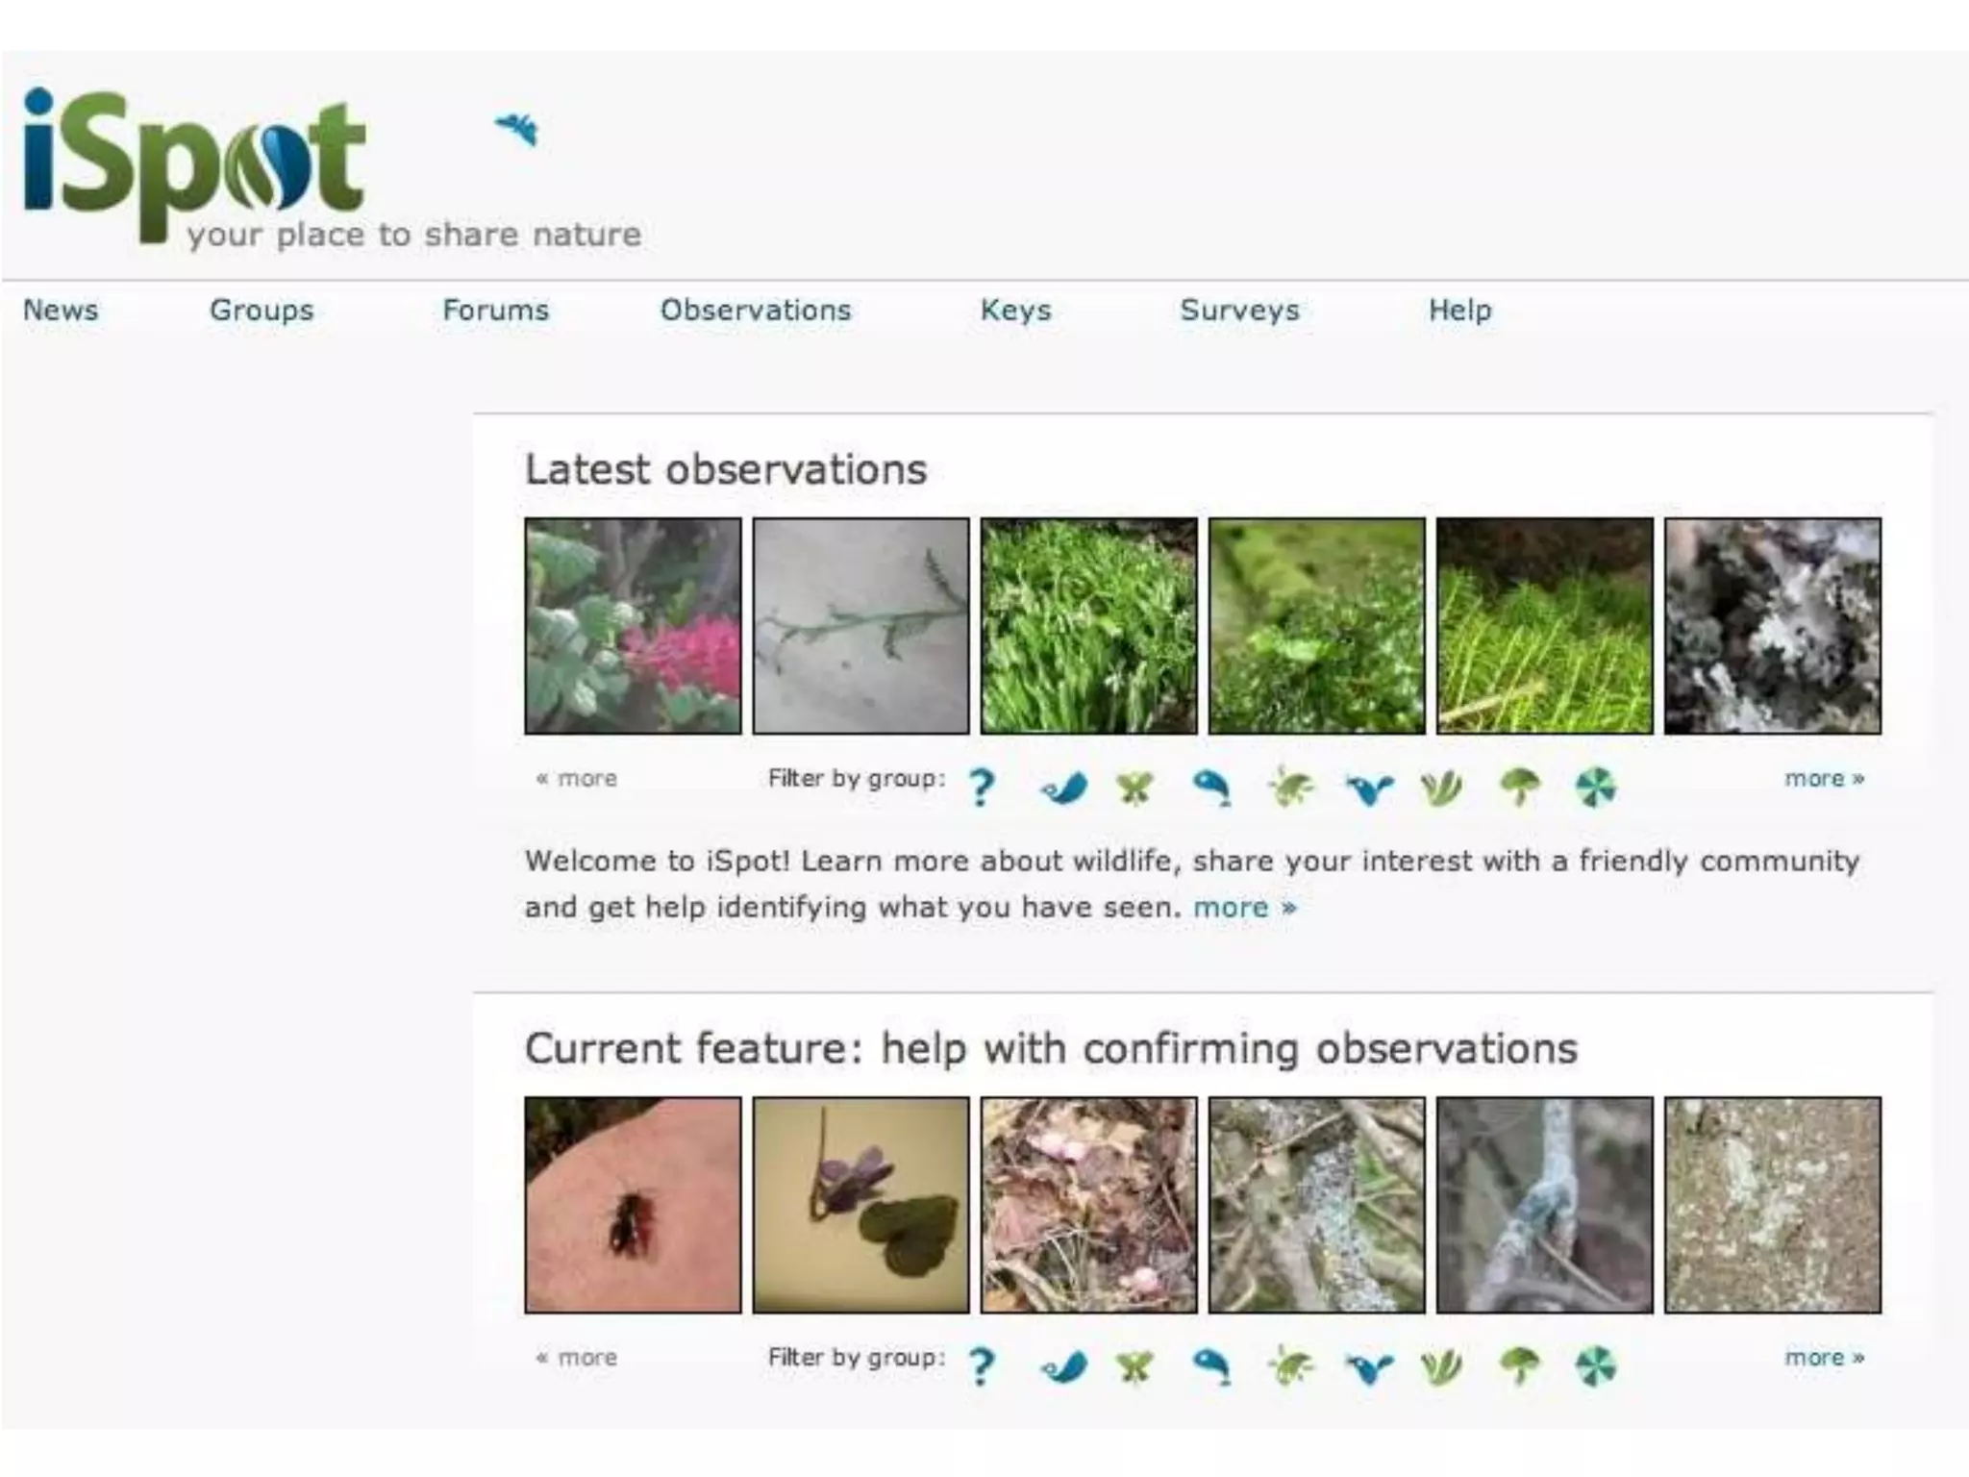Open the pink flower observation thumbnail
The width and height of the screenshot is (1969, 1477).
[633, 626]
